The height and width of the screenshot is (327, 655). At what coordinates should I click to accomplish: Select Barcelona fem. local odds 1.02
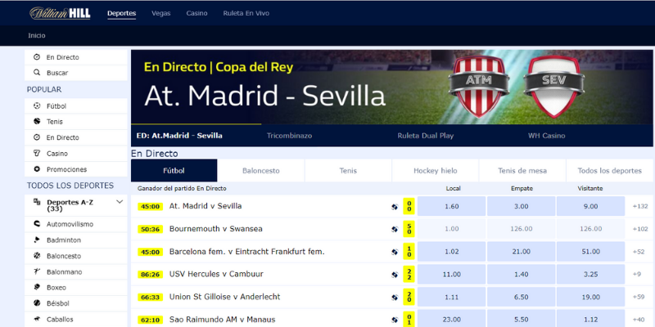coord(452,252)
